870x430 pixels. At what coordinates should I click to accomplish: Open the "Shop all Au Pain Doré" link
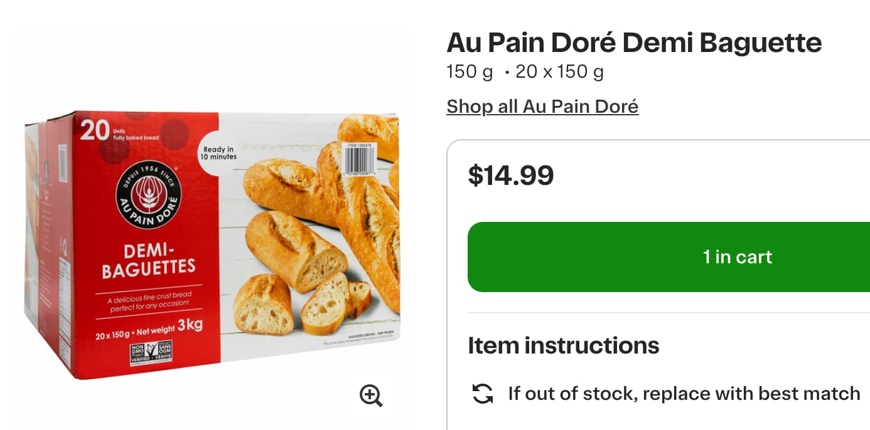tap(542, 107)
